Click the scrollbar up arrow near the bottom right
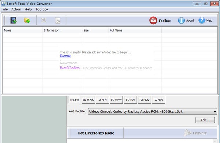The height and width of the screenshot is (143, 220). (x=215, y=141)
